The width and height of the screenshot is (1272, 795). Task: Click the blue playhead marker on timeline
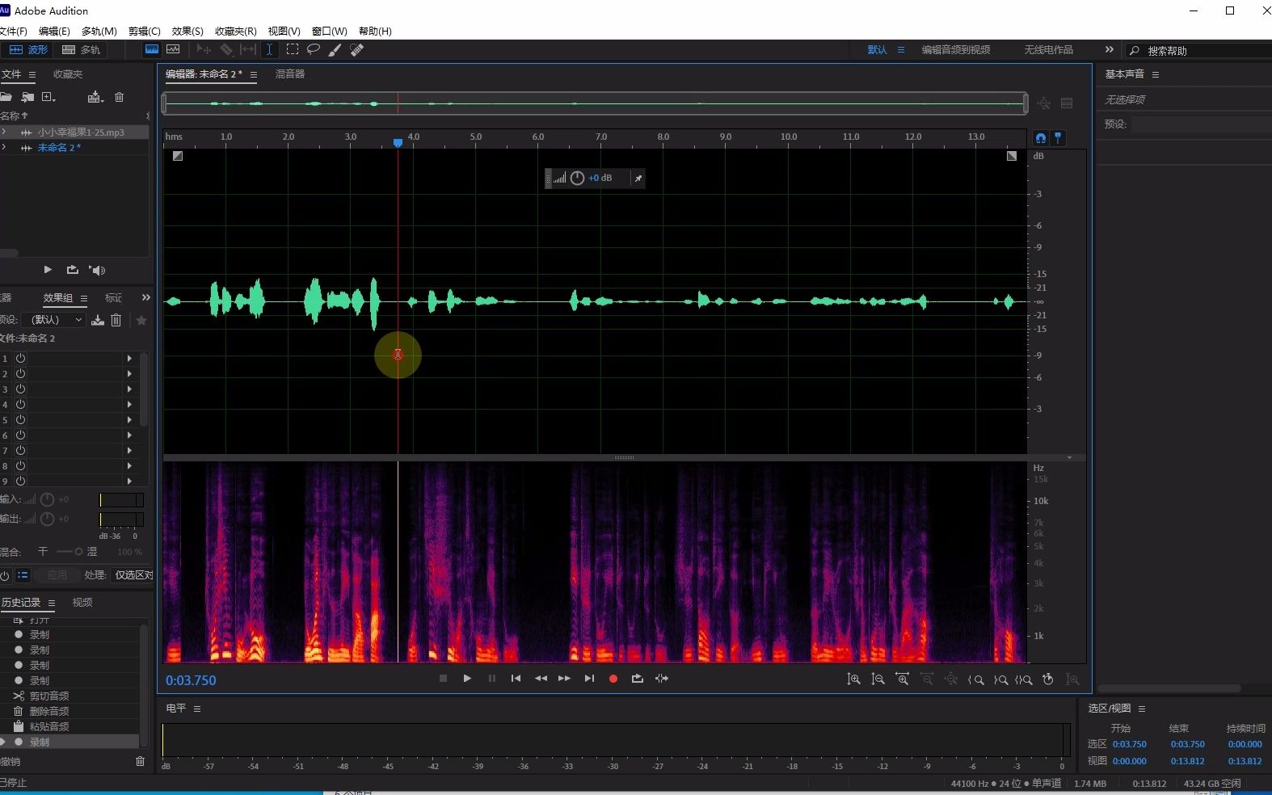point(398,143)
